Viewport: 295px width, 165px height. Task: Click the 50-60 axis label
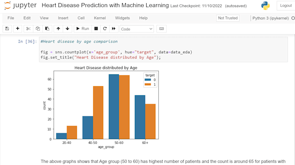click(119, 142)
